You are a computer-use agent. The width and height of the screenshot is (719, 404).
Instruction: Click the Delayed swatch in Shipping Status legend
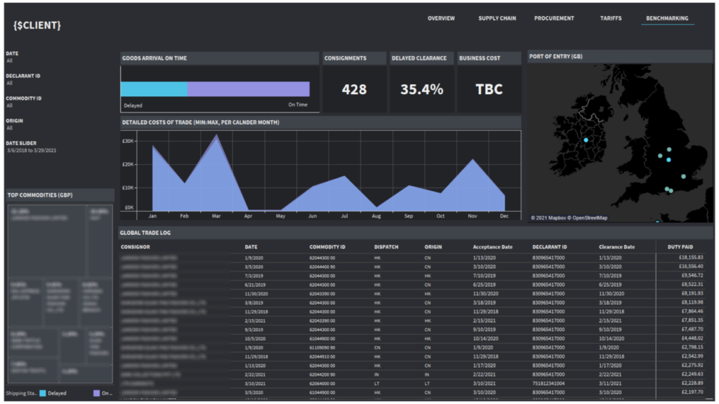click(43, 393)
